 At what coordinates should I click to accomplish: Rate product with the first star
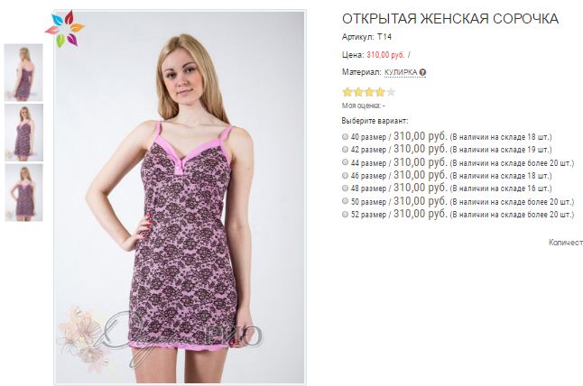pos(347,92)
